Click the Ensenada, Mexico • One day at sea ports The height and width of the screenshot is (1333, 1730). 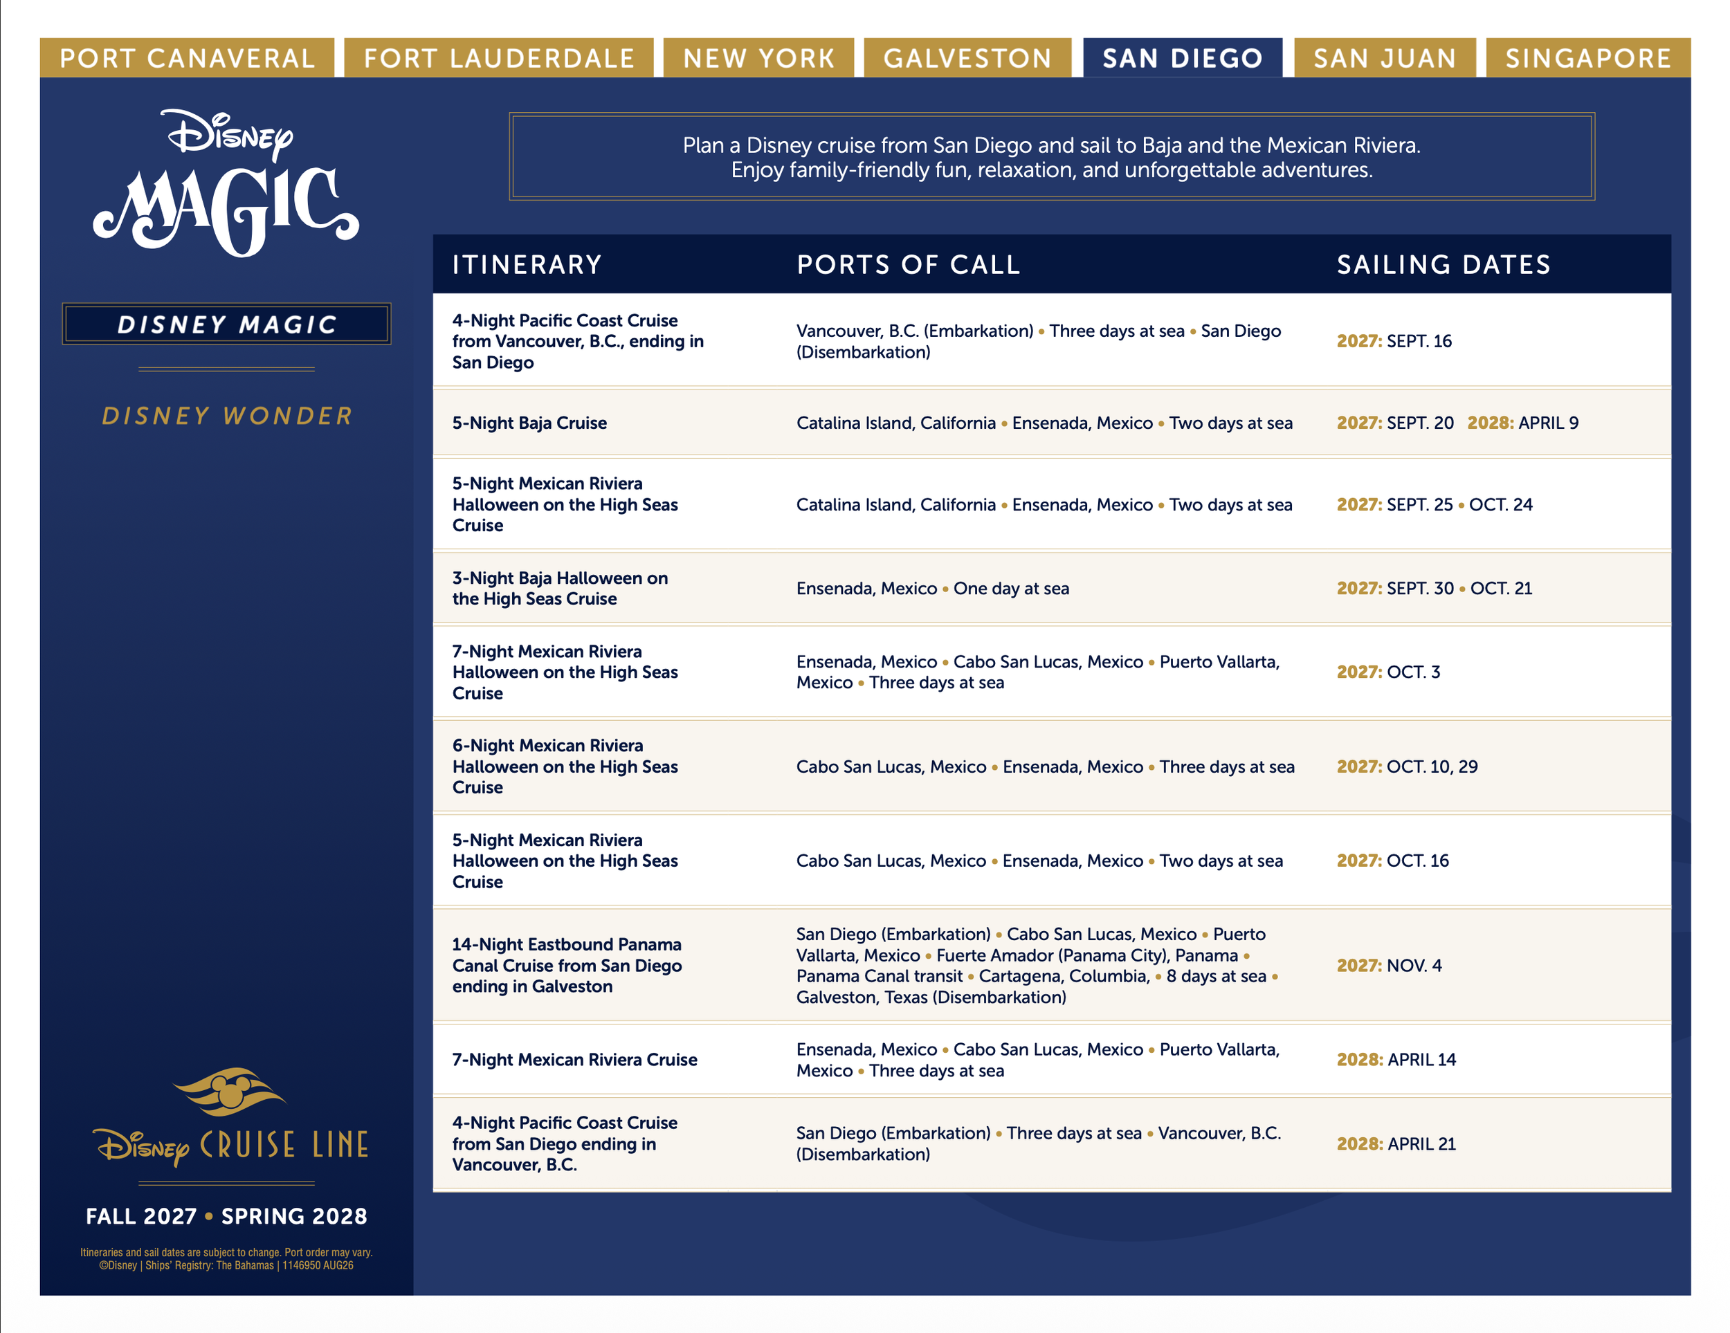tap(932, 589)
